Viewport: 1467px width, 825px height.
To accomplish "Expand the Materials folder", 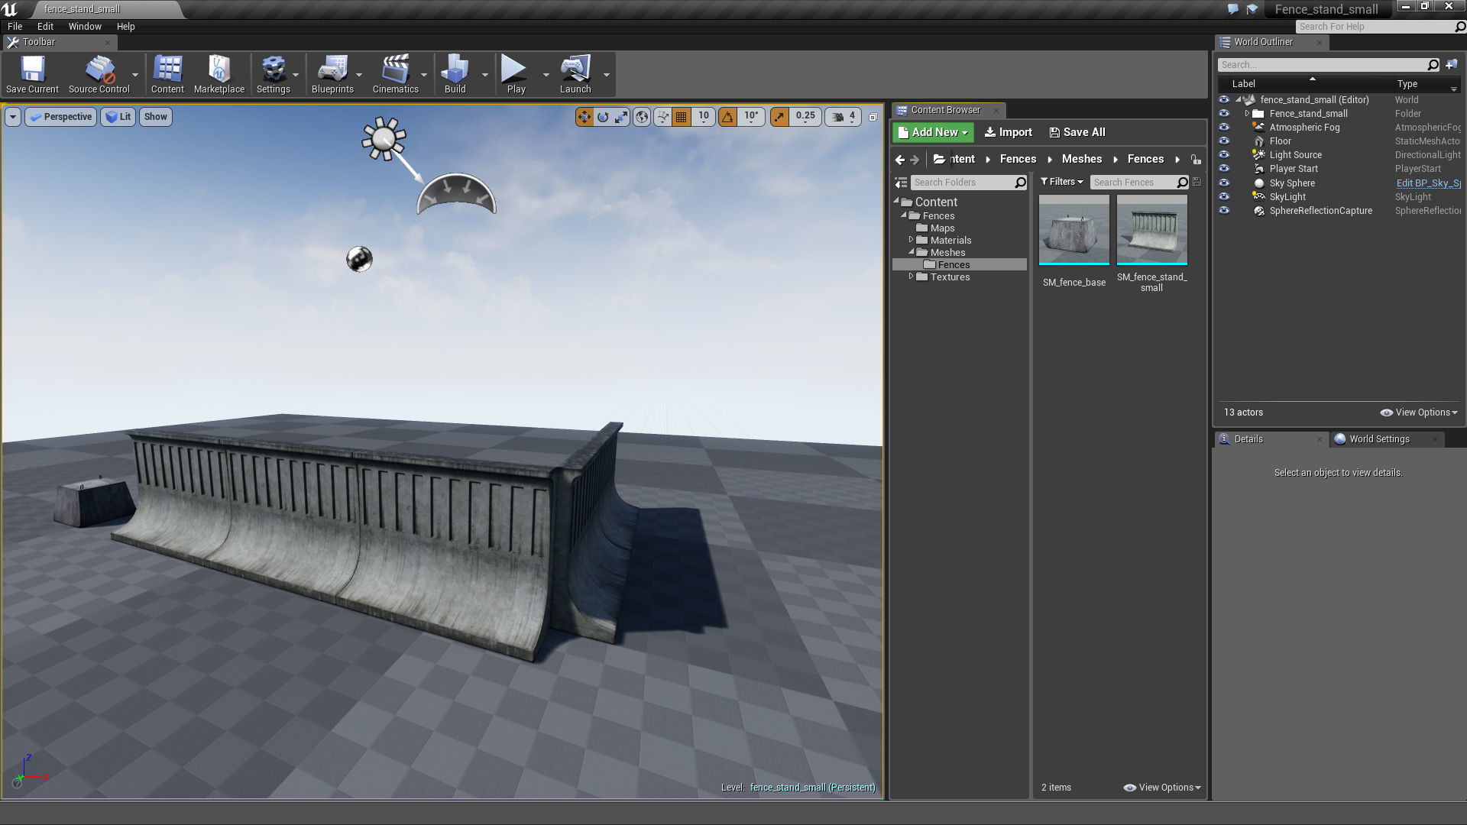I will 911,240.
